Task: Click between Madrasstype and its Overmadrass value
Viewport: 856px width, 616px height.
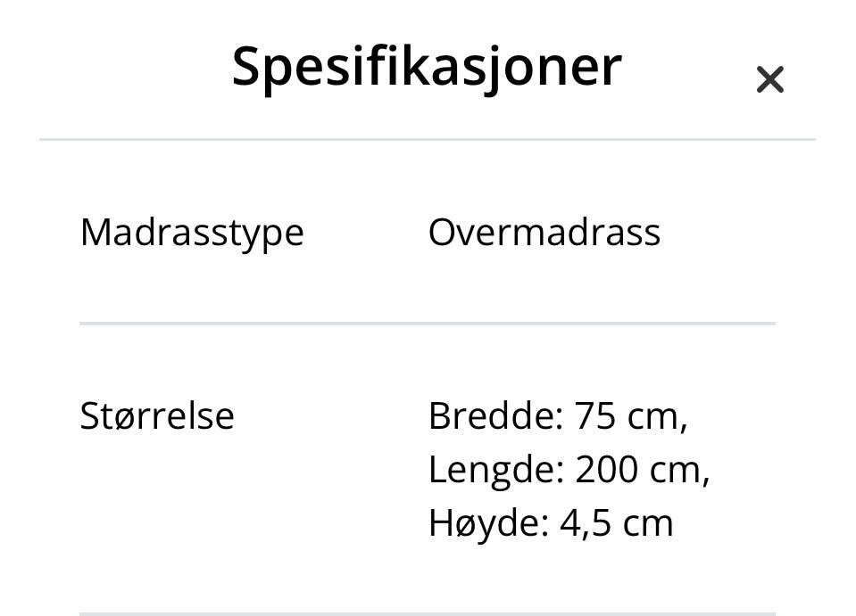Action: (366, 232)
